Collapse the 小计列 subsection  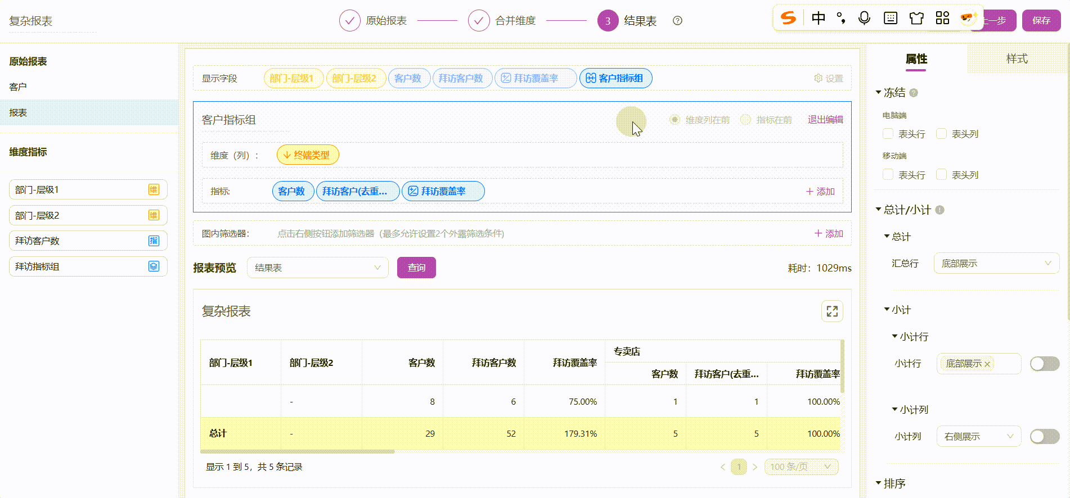894,409
